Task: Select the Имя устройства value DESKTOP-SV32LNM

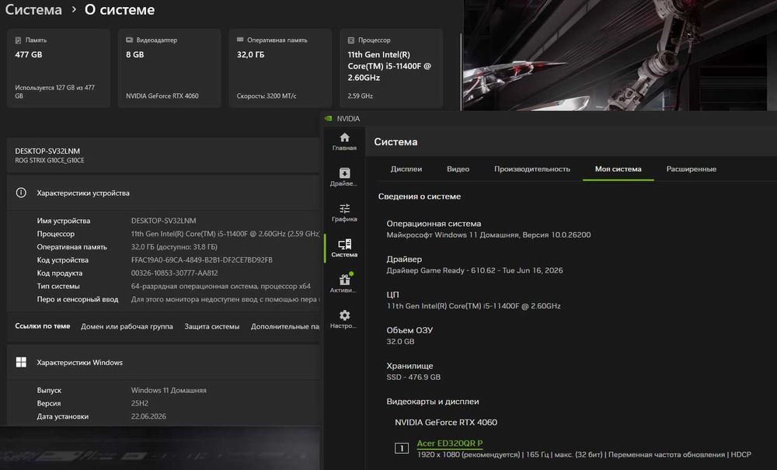Action: click(x=163, y=221)
